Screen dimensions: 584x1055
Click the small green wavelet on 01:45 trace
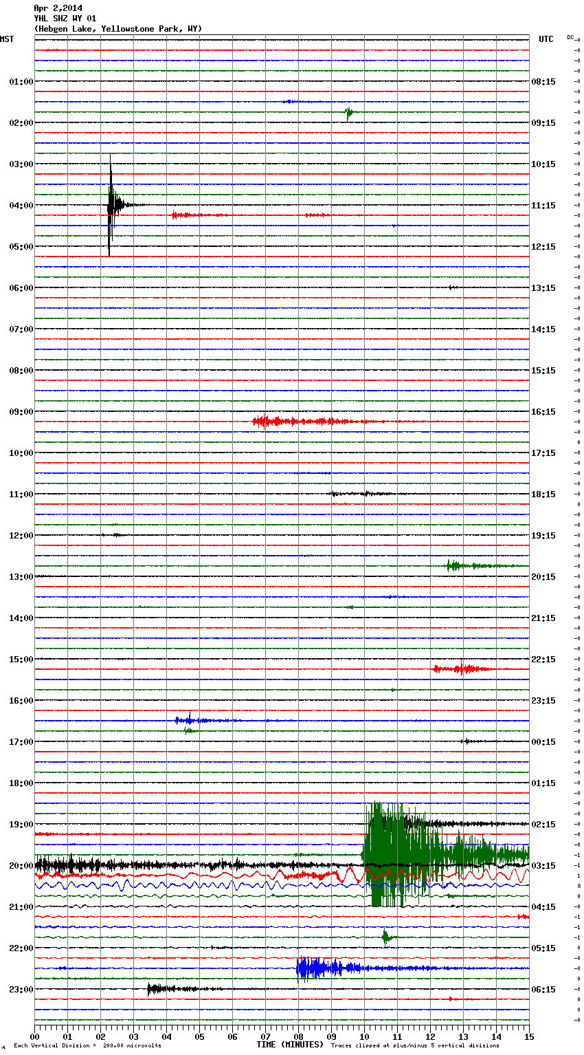pos(349,112)
